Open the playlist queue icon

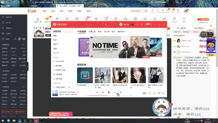tap(163, 93)
